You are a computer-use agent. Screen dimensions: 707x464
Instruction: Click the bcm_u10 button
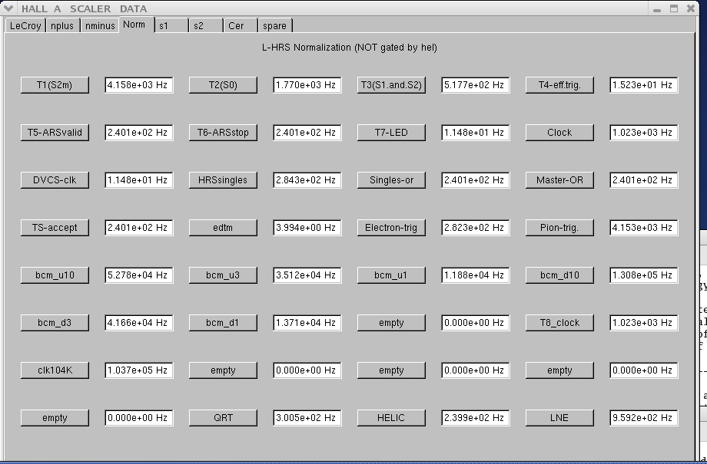pyautogui.click(x=55, y=275)
